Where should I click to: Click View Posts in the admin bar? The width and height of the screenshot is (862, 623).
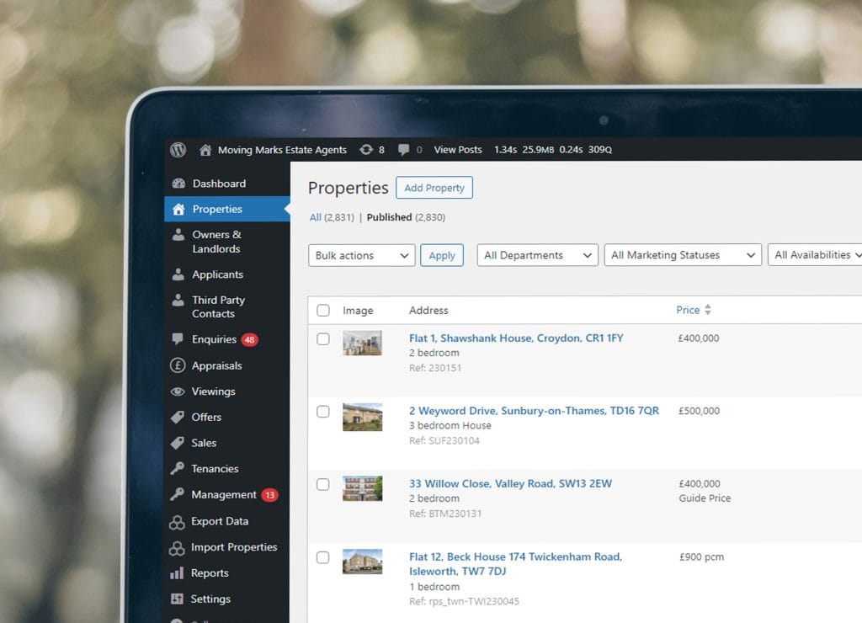pyautogui.click(x=458, y=150)
